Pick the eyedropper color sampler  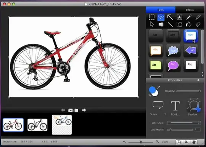click(158, 88)
